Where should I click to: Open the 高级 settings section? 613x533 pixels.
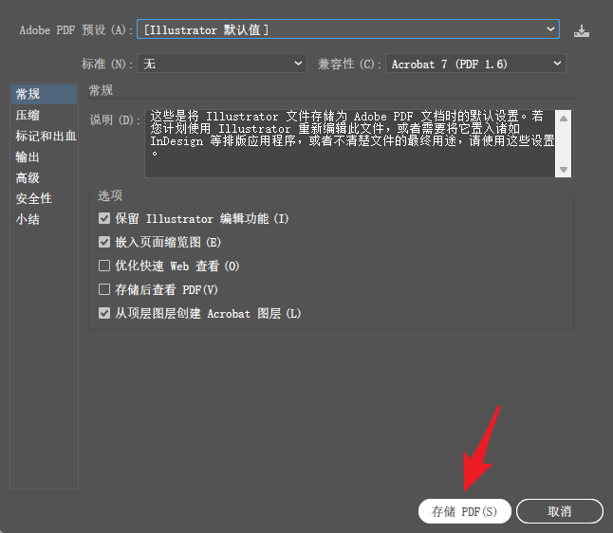[x=45, y=177]
